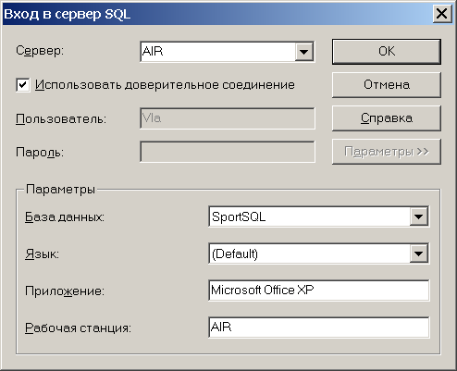Click inside the Рабочая станция text field
Image resolution: width=457 pixels, height=371 pixels.
[319, 328]
